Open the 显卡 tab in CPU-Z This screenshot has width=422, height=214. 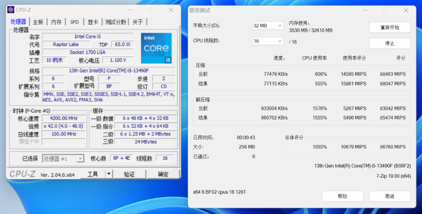click(93, 22)
